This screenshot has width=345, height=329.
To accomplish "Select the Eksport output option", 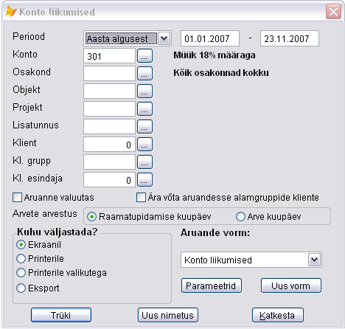I will (x=21, y=288).
